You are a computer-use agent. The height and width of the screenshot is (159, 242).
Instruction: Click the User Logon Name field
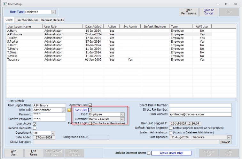49,105
